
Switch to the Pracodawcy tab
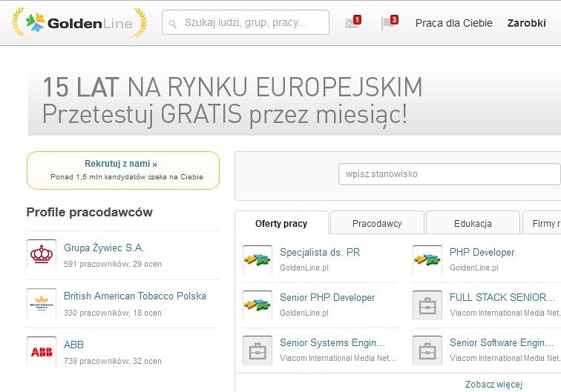point(377,223)
